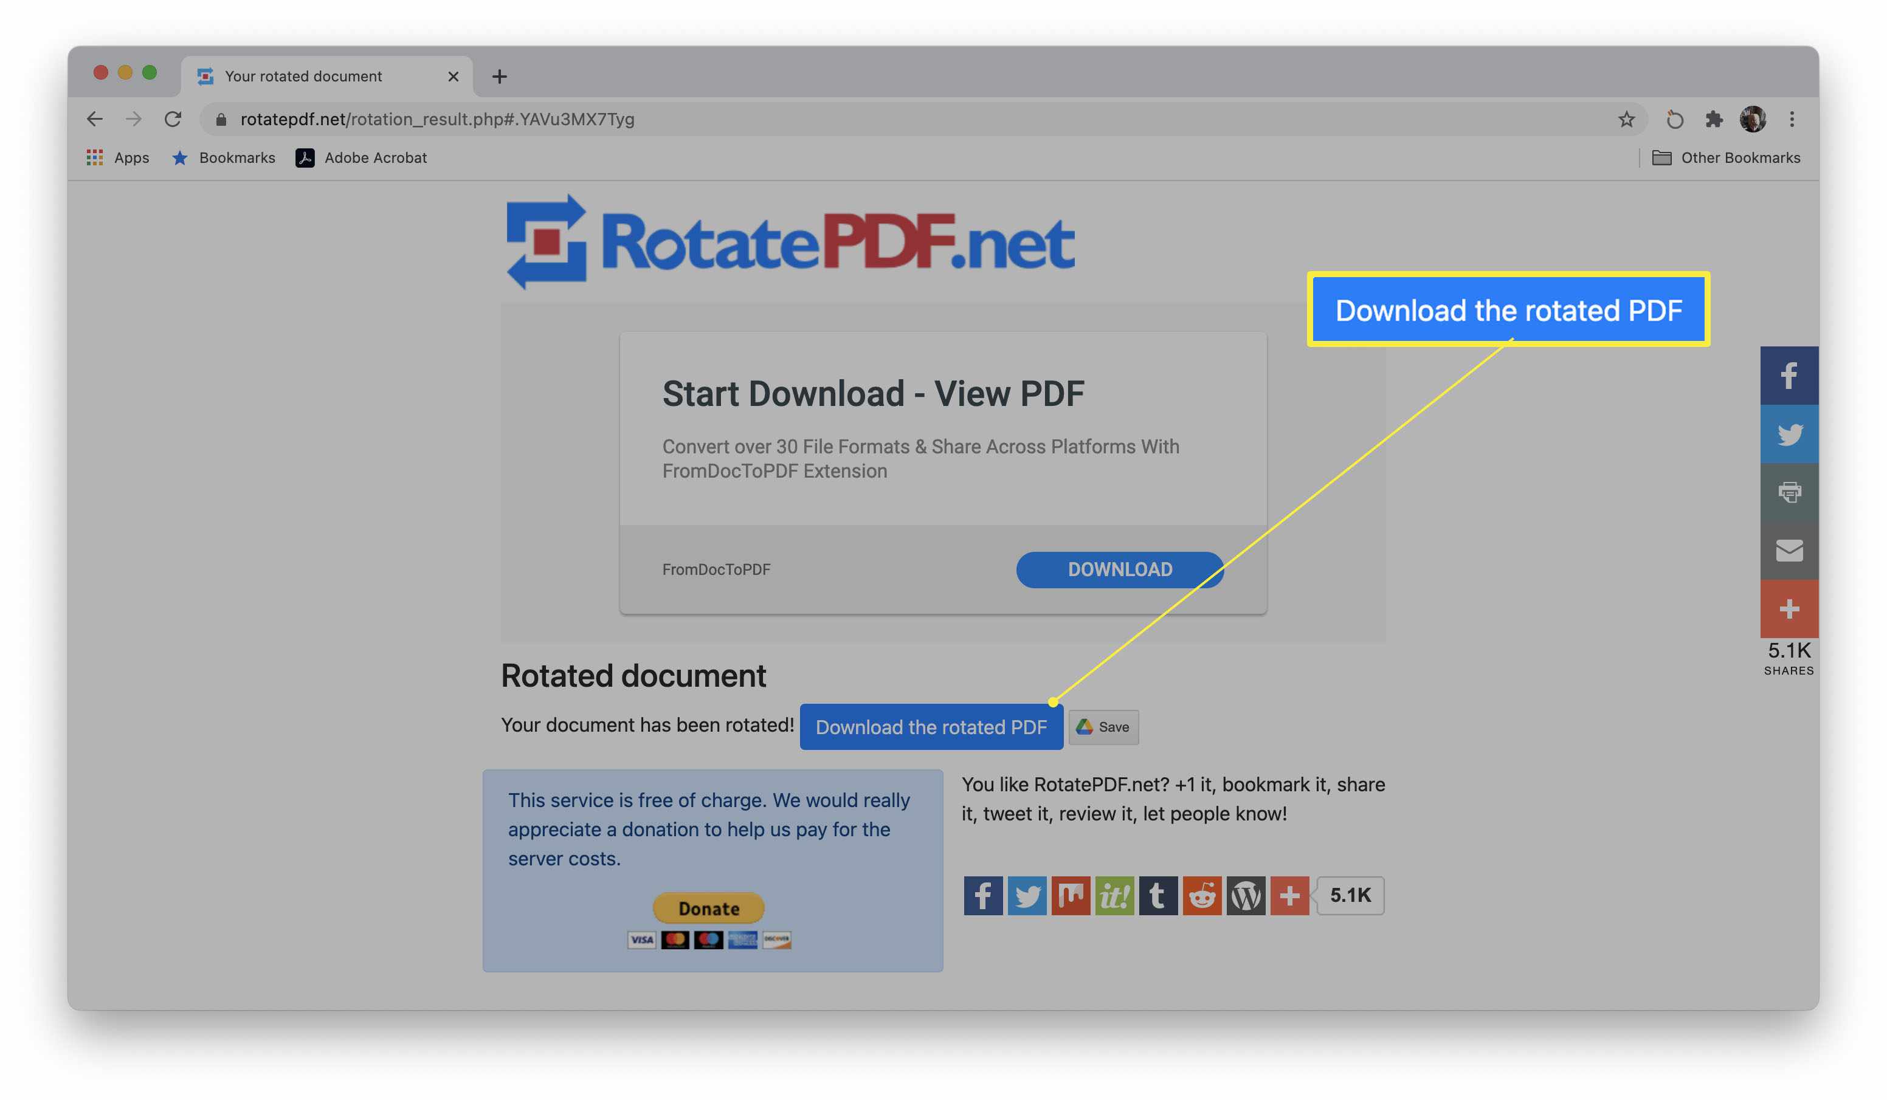This screenshot has height=1100, width=1887.
Task: Open the Bookmarks star folder
Action: click(x=223, y=158)
